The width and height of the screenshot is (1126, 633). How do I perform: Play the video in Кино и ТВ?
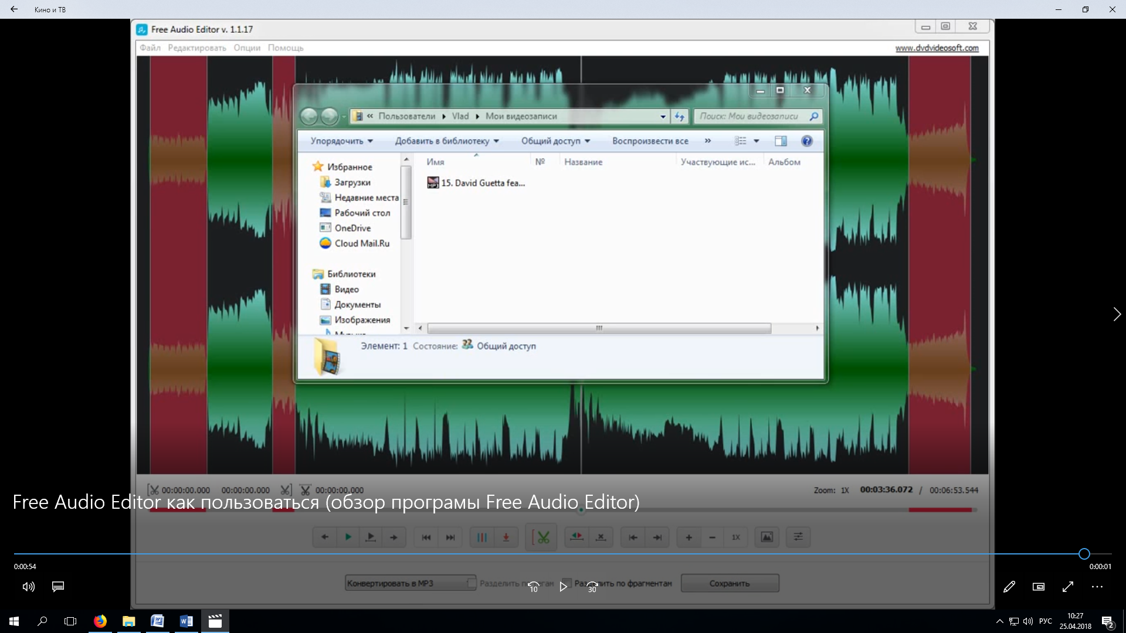(x=563, y=586)
